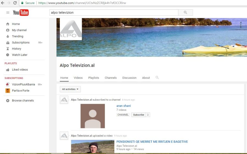This screenshot has width=247, height=154.
Task: Open the Partia e Forte subscription
Action: tap(21, 91)
